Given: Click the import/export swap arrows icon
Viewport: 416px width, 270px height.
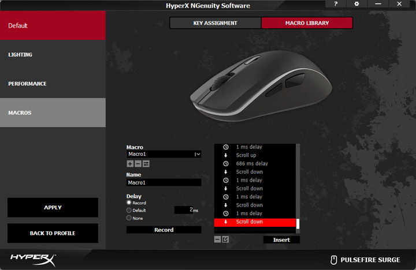Looking at the screenshot, I should (146, 164).
